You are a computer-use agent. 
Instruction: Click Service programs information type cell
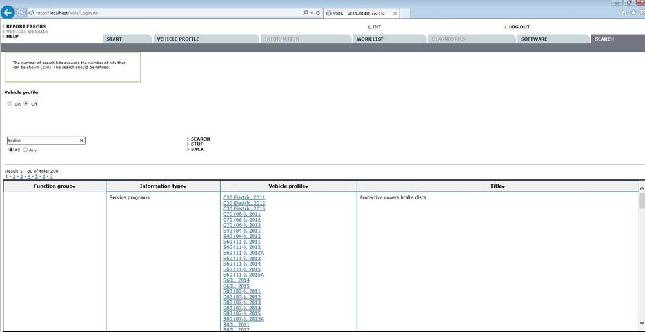pos(129,198)
